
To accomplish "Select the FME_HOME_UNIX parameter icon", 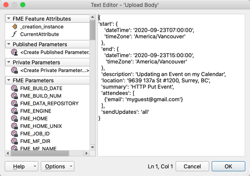I will (x=14, y=126).
